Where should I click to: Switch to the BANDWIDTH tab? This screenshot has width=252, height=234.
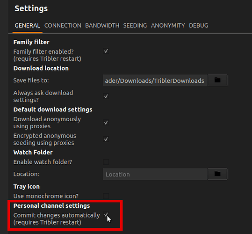point(102,26)
